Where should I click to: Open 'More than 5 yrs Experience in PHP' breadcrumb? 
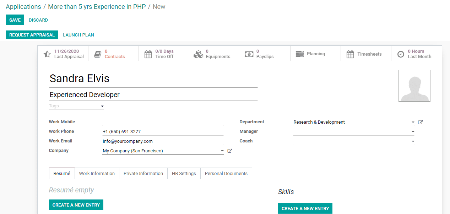pos(97,7)
